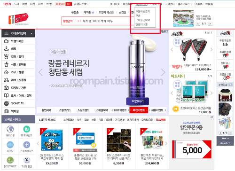This screenshot has height=171, width=235.
Task: Select purchase grade benefits menu entry
Action: pos(143,20)
